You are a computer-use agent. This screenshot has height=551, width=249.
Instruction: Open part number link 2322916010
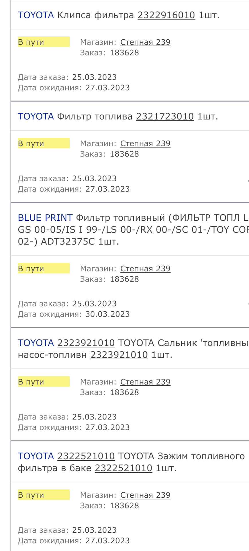tap(166, 15)
